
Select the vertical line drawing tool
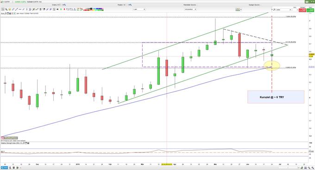(x=27, y=9)
